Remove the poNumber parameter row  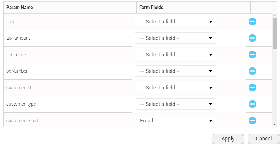[252, 71]
